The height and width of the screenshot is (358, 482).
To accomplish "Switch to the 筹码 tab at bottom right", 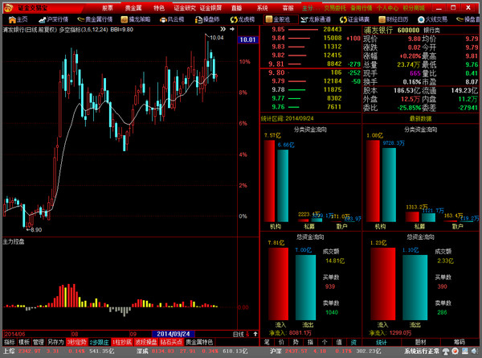I will click(460, 342).
